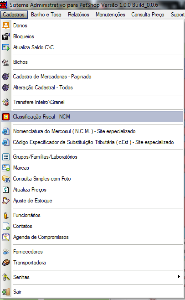Open Código Especificador cEst site entry

tap(92, 142)
